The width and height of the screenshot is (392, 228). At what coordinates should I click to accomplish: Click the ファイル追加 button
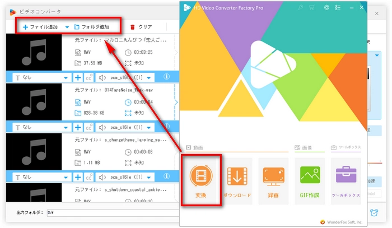click(x=41, y=27)
